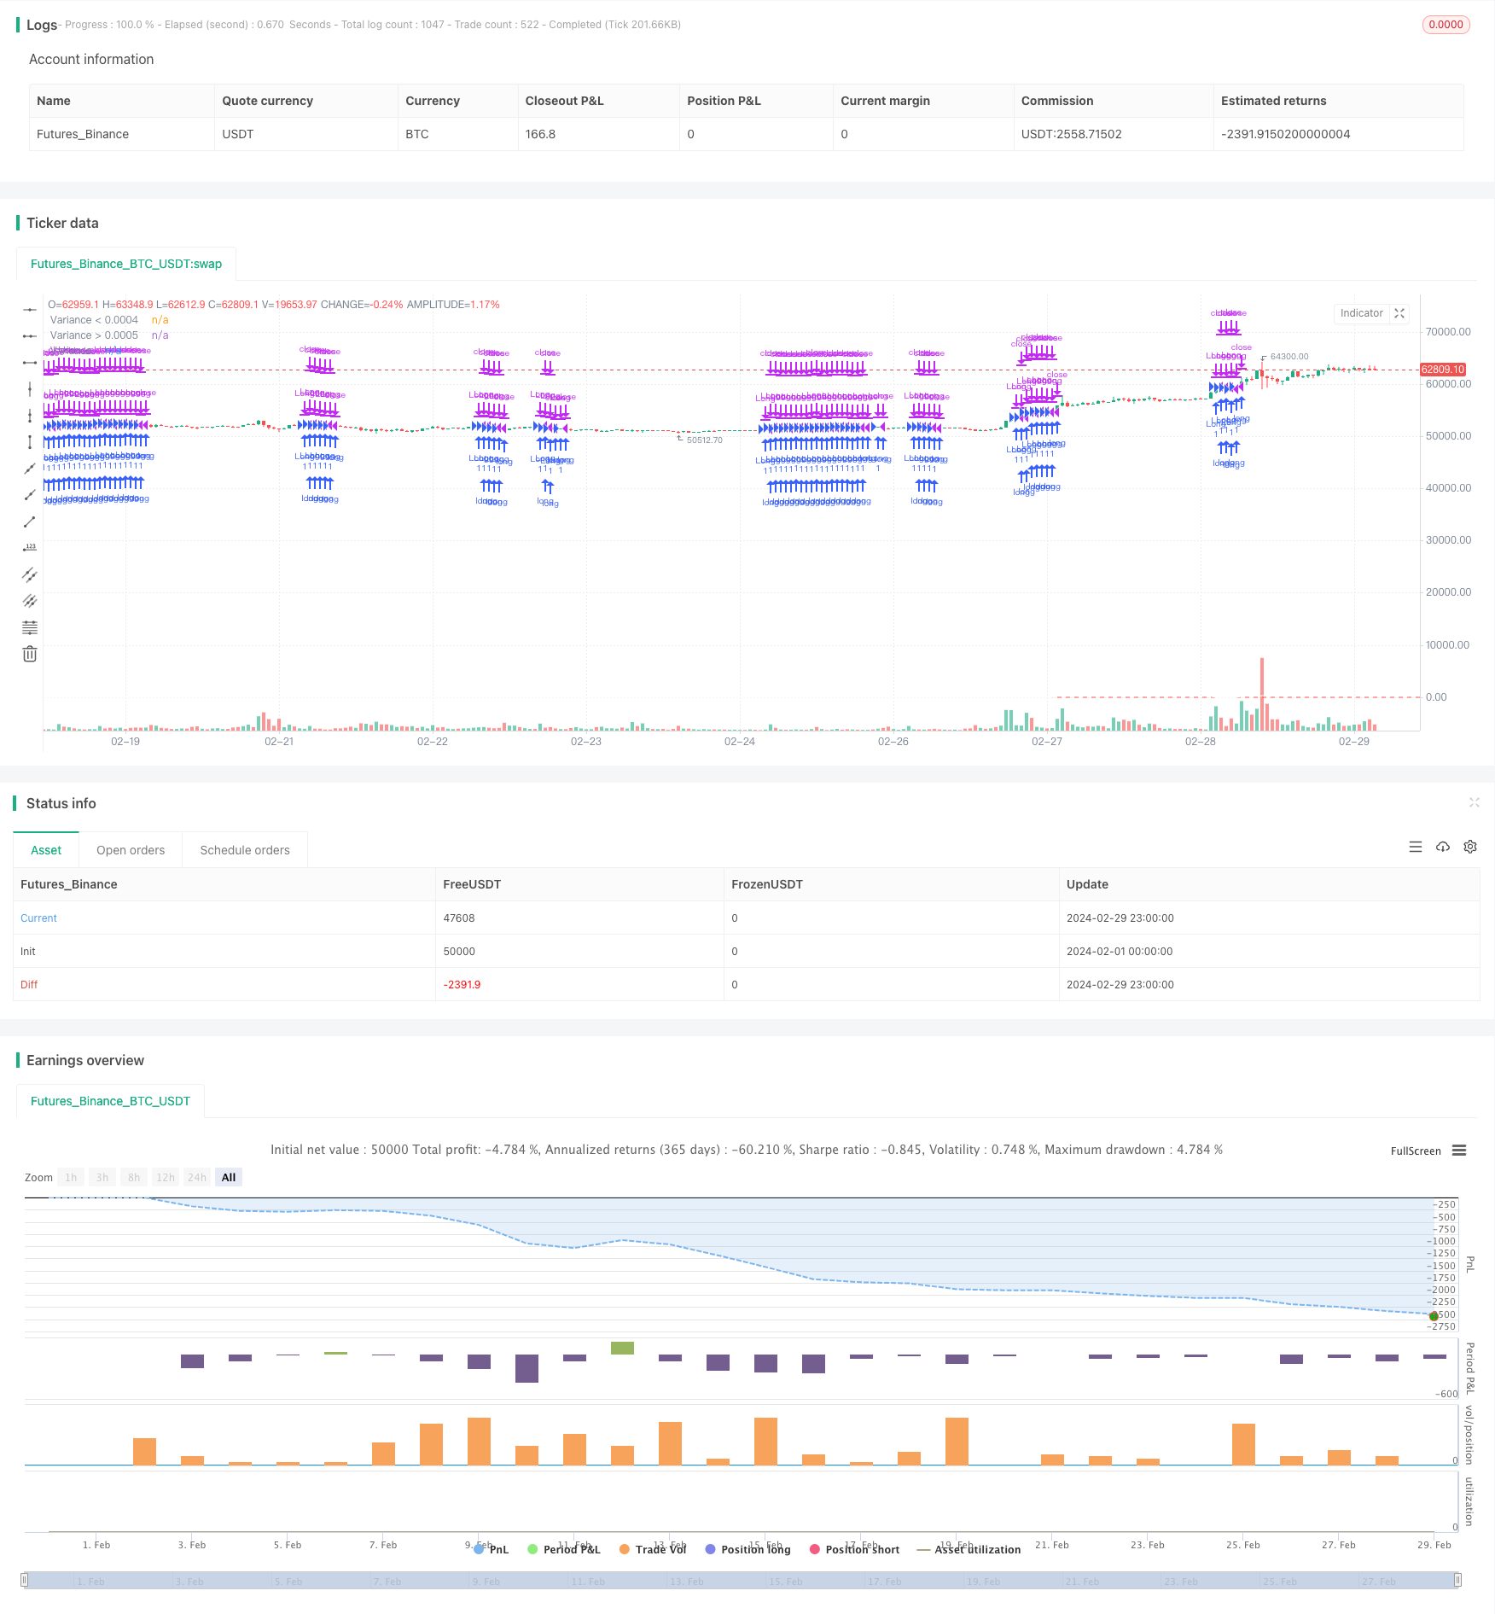1495x1614 pixels.
Task: Click the fullscreen expand icon beside Indicator
Action: click(1399, 313)
